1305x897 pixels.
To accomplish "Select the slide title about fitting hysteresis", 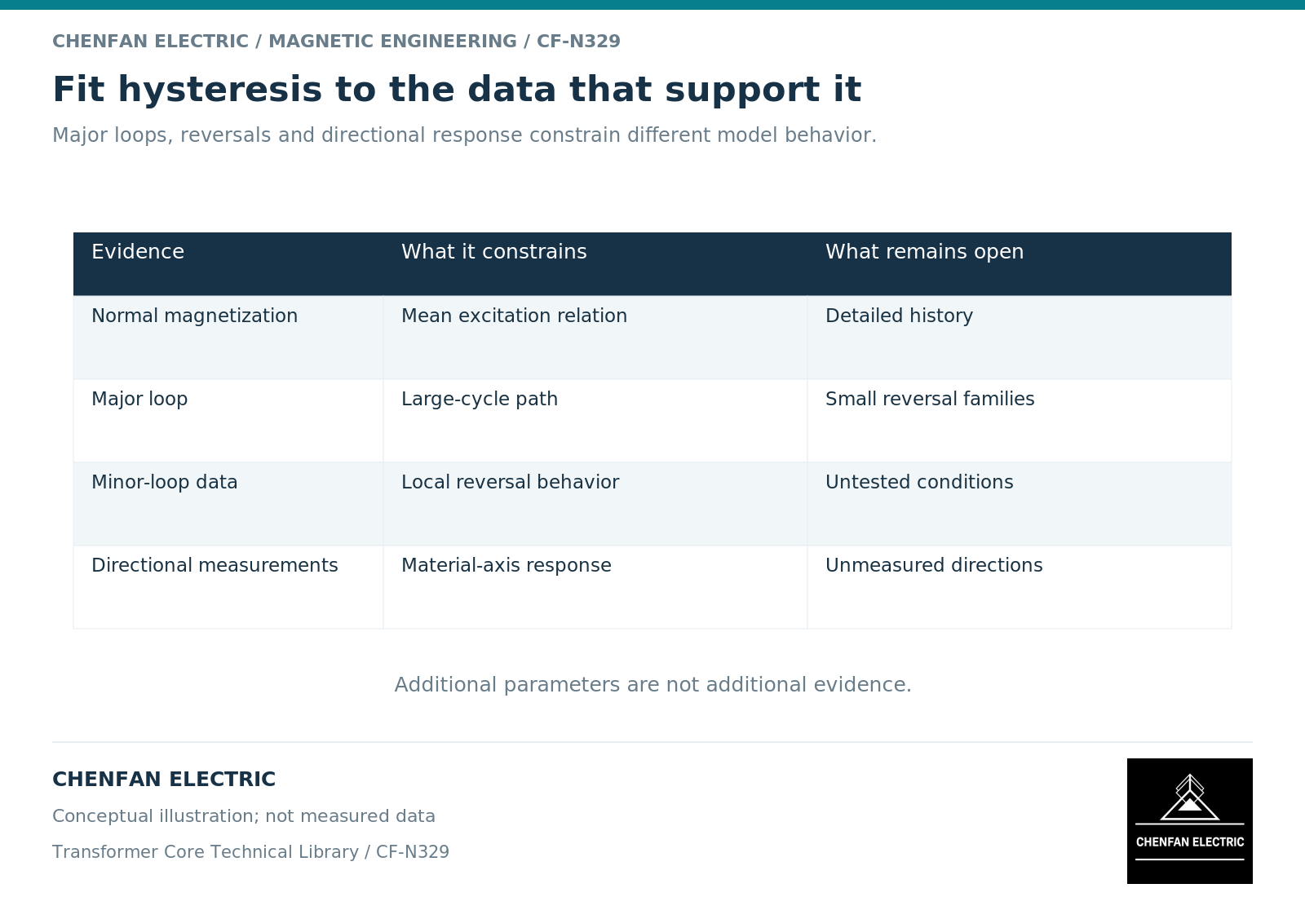I will point(457,90).
